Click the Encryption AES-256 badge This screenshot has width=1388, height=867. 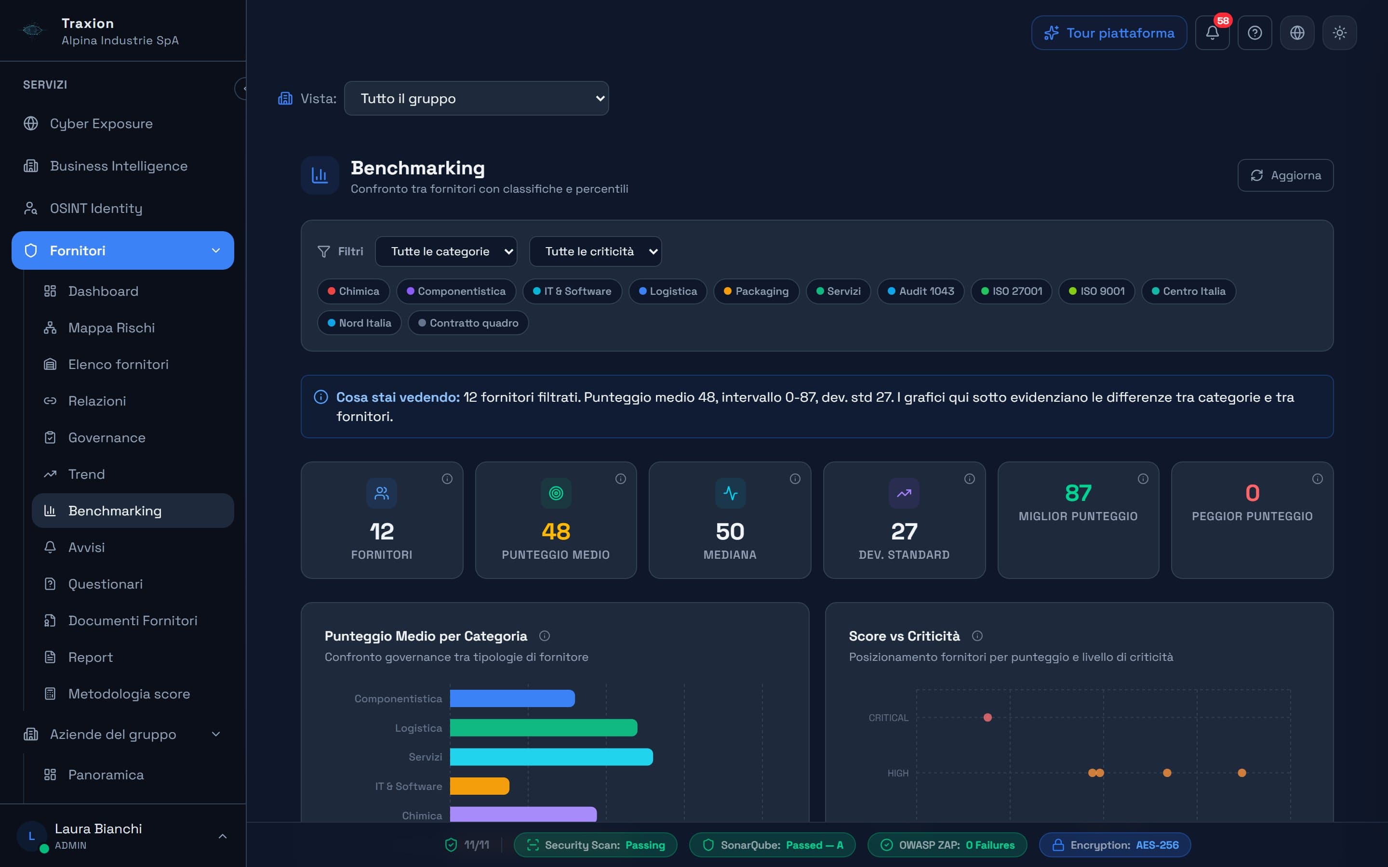pyautogui.click(x=1114, y=845)
